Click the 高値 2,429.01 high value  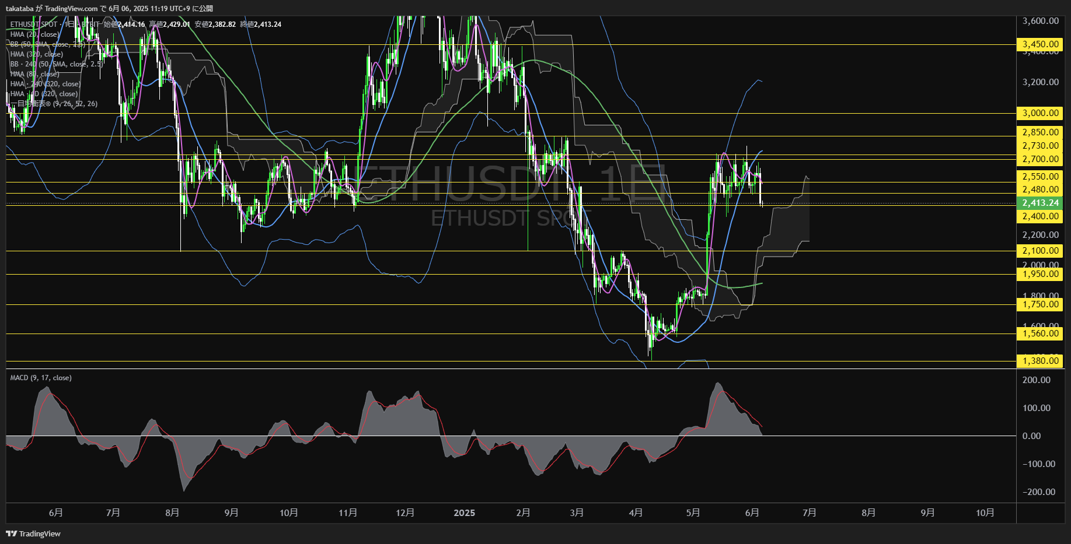169,24
